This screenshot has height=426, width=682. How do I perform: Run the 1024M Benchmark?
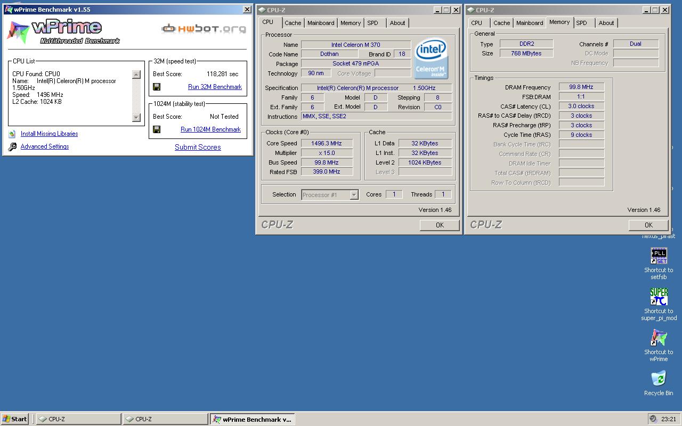210,129
